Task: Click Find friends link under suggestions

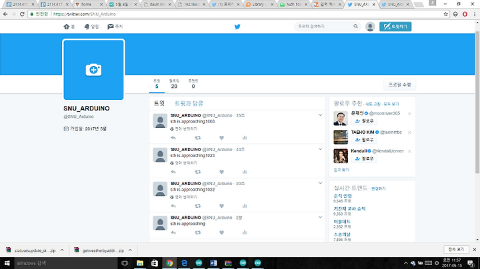Action: pyautogui.click(x=341, y=170)
